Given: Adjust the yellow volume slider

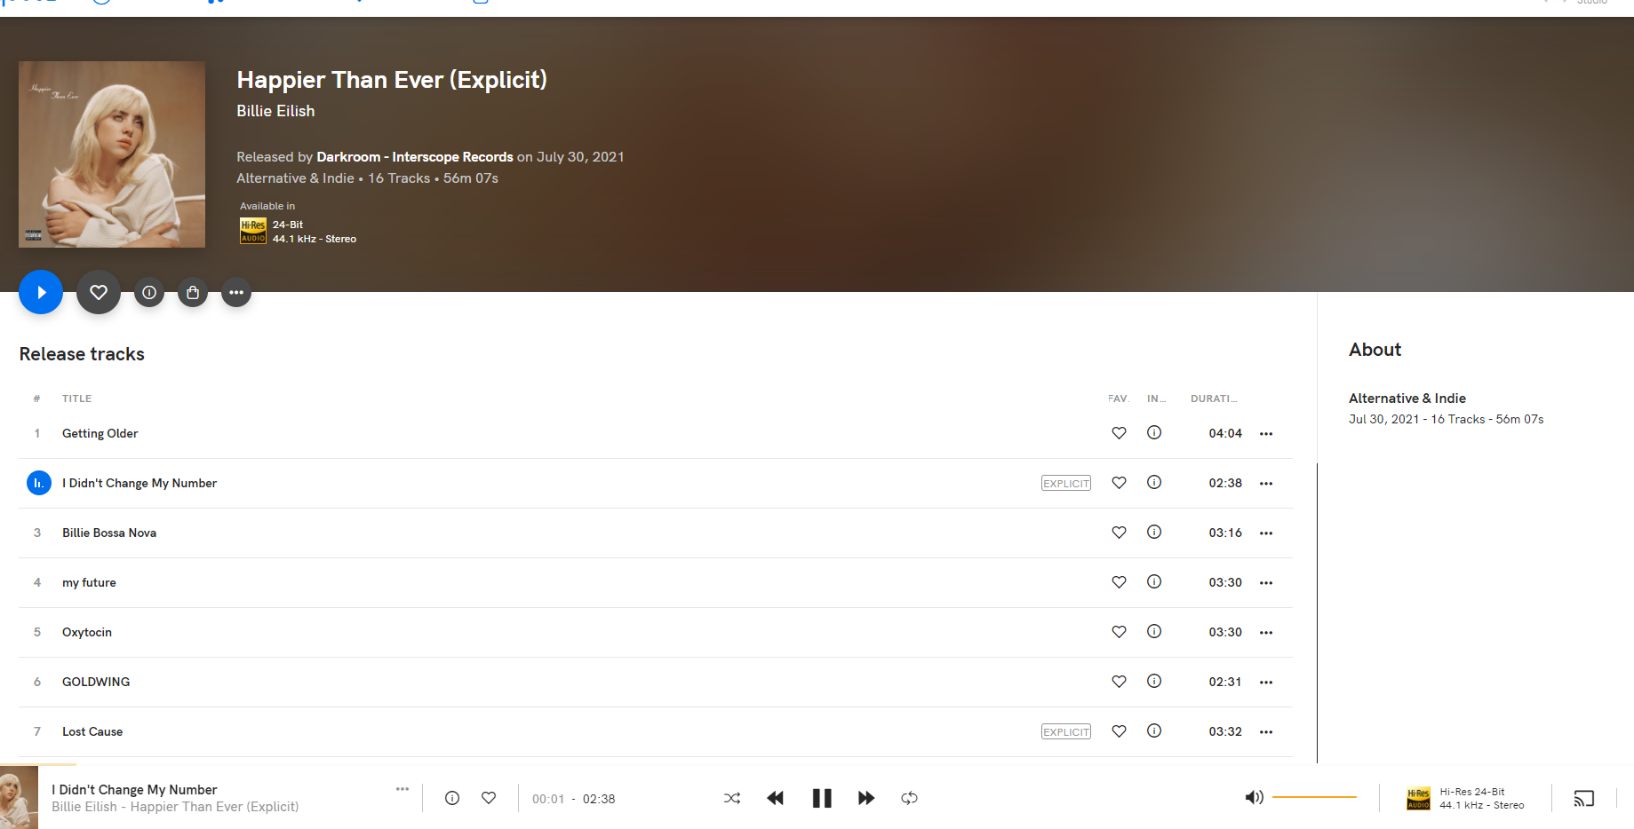Looking at the screenshot, I should tap(1314, 797).
